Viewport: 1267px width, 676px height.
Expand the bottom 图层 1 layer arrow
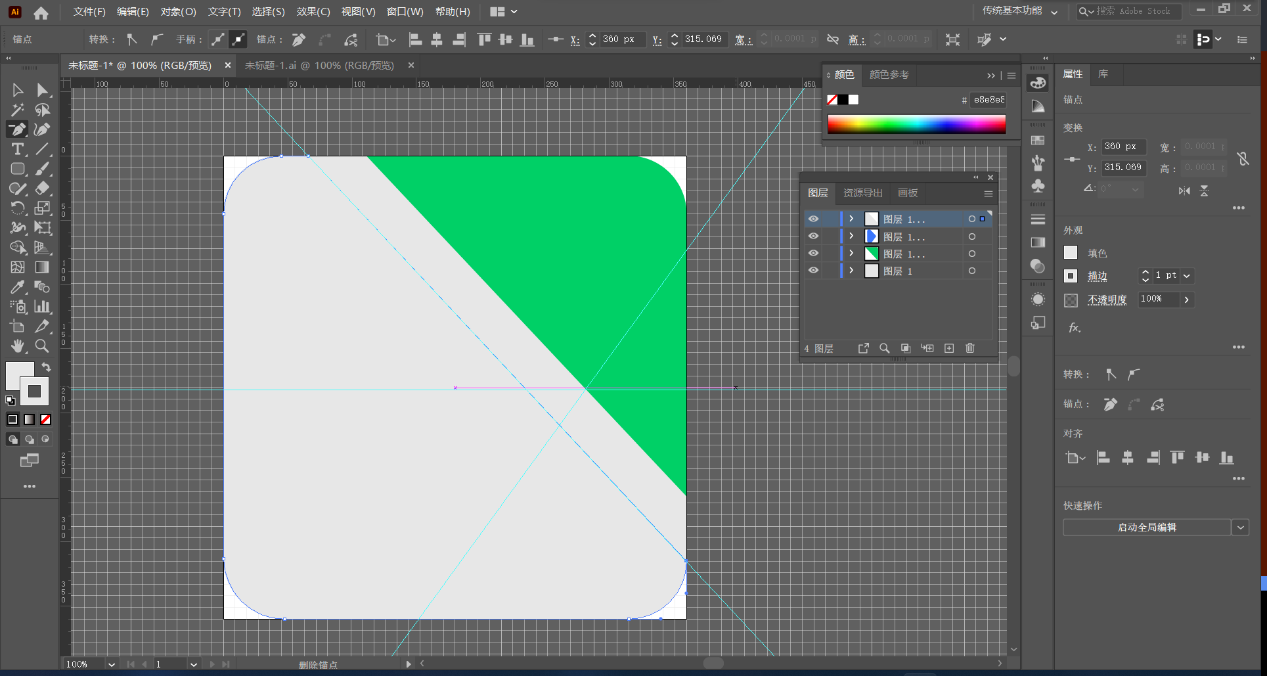click(x=851, y=271)
